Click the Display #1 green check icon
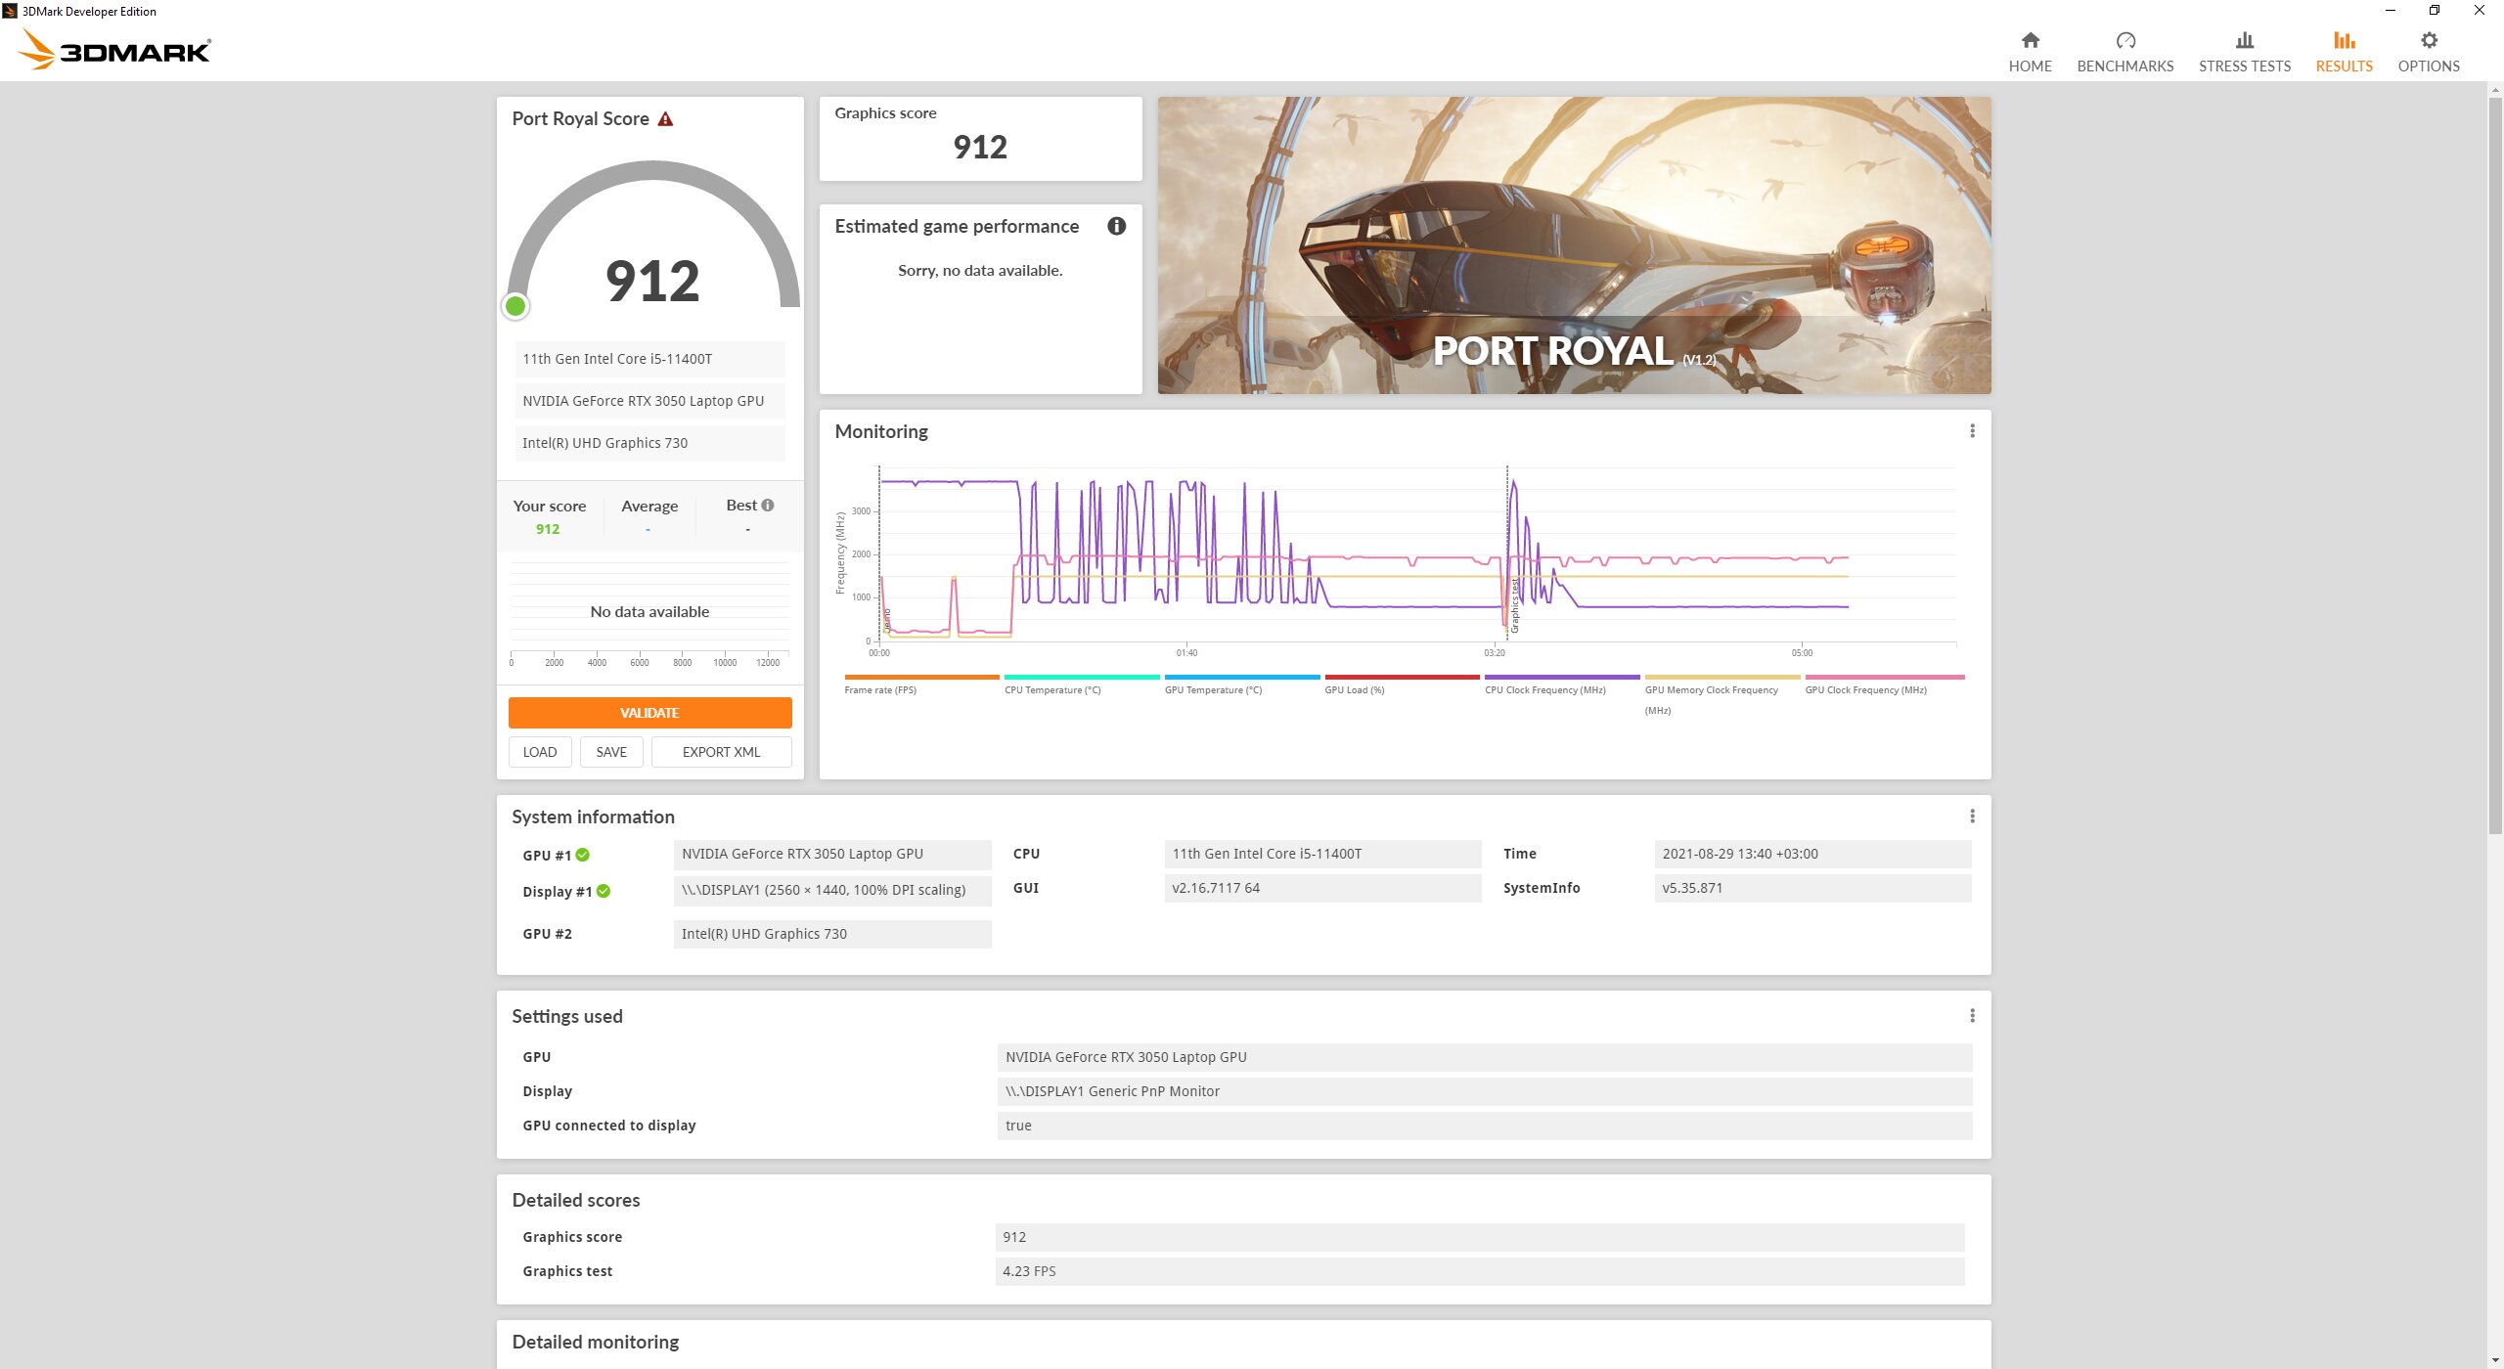Viewport: 2504px width, 1369px height. tap(604, 891)
